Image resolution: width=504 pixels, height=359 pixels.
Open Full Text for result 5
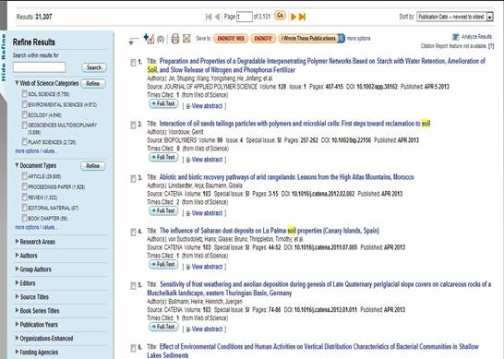[164, 327]
